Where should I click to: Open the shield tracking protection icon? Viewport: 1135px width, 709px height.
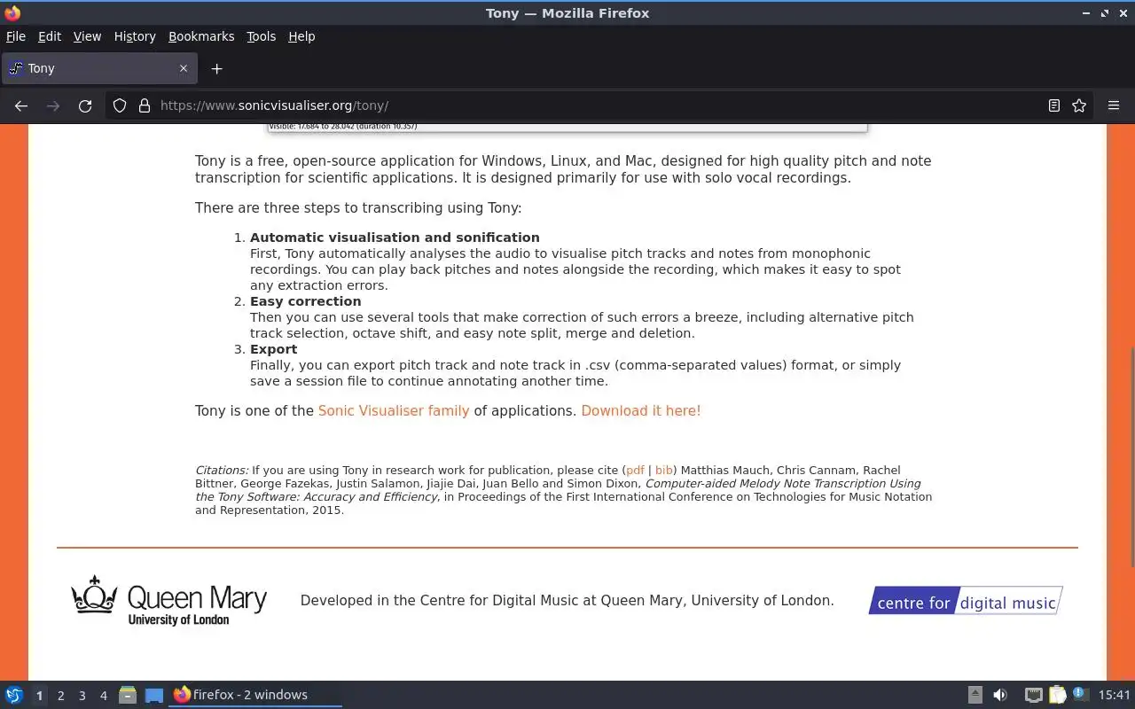pyautogui.click(x=120, y=105)
